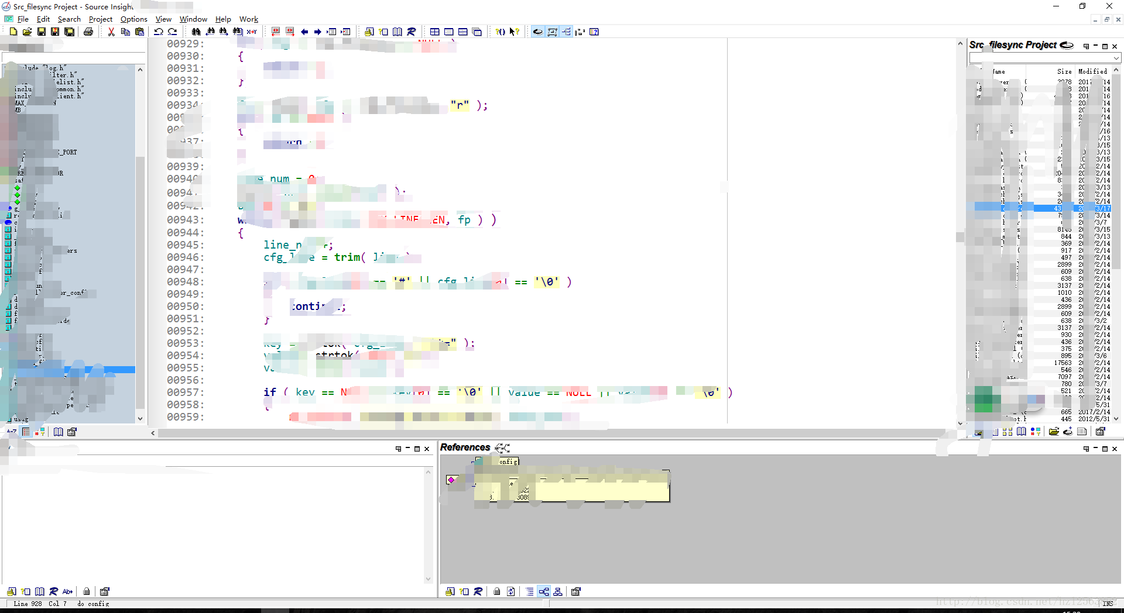Select the highlighted file row in project list
This screenshot has width=1124, height=613.
point(1042,208)
